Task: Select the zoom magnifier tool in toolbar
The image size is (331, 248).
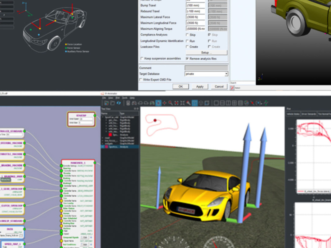Action: tap(171, 103)
